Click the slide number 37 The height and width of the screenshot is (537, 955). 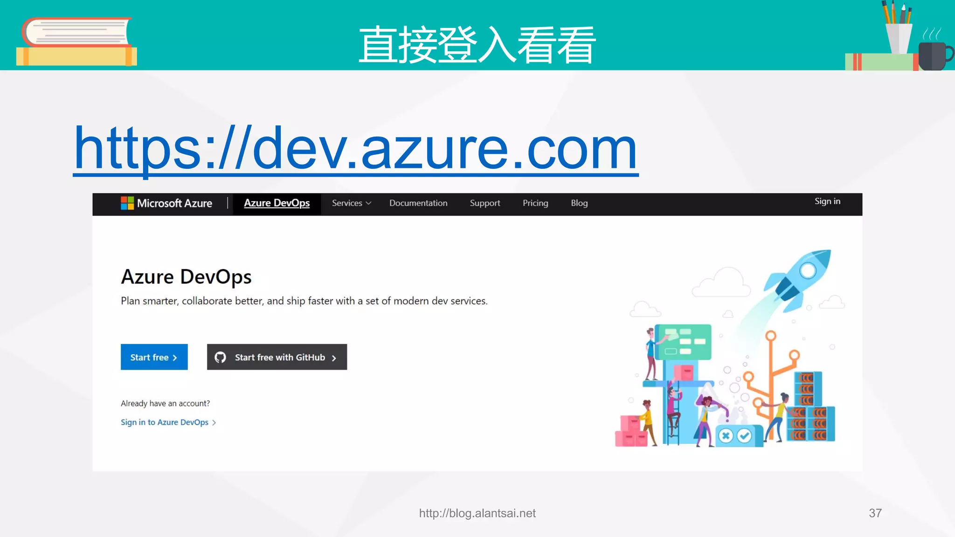(875, 513)
